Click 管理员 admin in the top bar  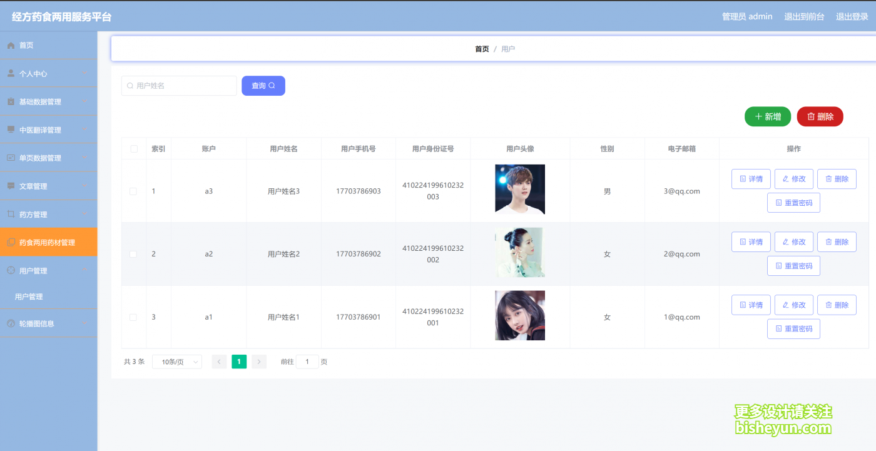747,17
